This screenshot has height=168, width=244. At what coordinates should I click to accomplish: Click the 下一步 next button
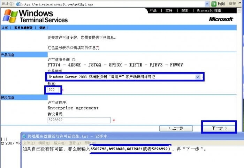[x=219, y=128]
